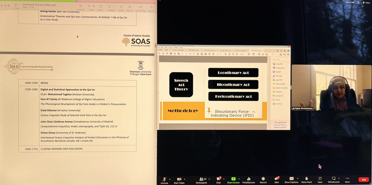Click the More ellipsis in Zoom toolbar
Image resolution: width=372 pixels, height=185 pixels.
(347, 180)
